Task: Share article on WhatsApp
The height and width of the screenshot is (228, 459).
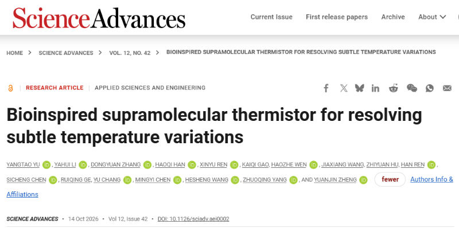Action: (x=429, y=88)
